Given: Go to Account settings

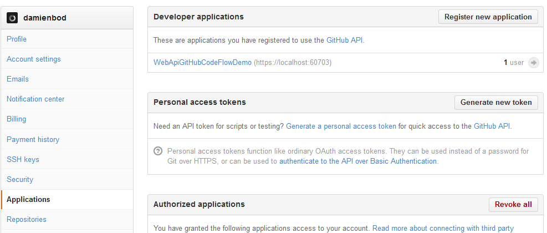Looking at the screenshot, I should tap(34, 59).
